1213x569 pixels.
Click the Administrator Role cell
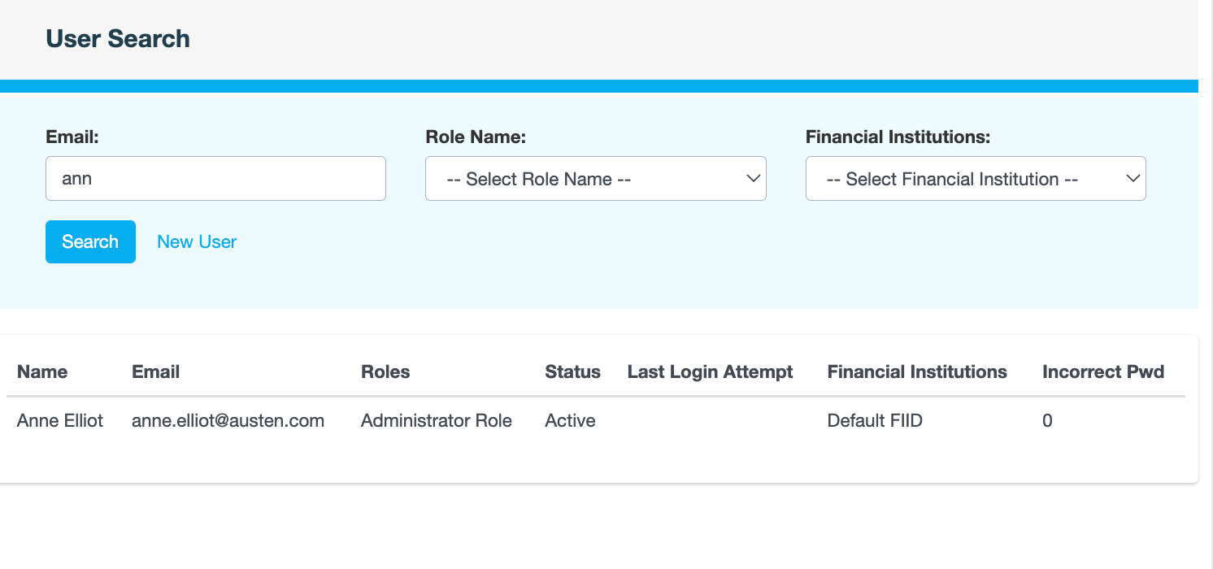pyautogui.click(x=436, y=421)
